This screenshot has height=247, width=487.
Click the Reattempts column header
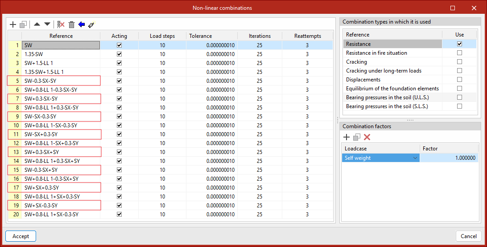[307, 36]
